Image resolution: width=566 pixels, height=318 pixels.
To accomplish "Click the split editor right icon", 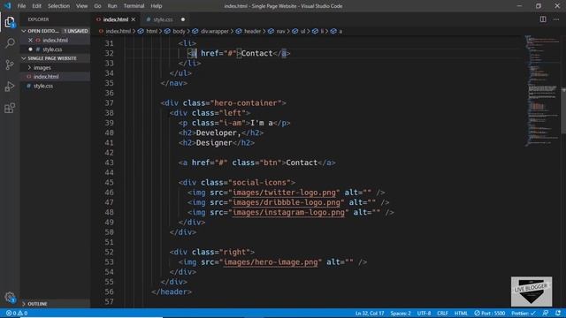I will 543,19.
